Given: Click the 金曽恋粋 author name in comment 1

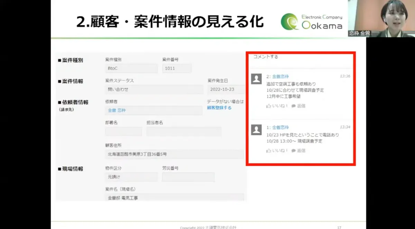Looking at the screenshot, I should pos(281,127).
